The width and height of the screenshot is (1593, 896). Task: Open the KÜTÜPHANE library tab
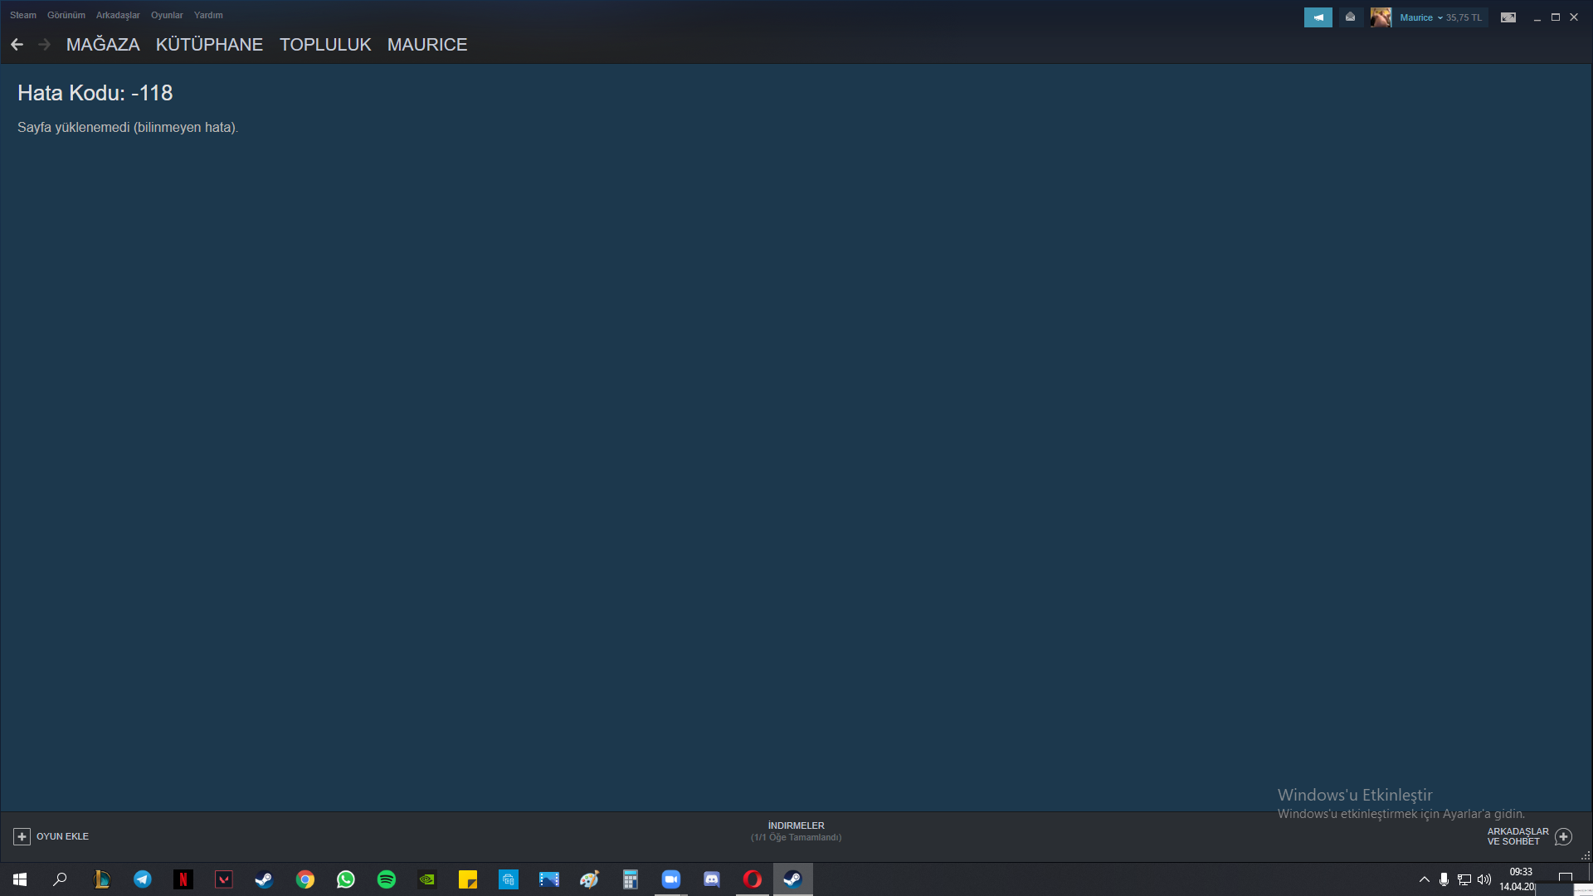[x=209, y=45]
